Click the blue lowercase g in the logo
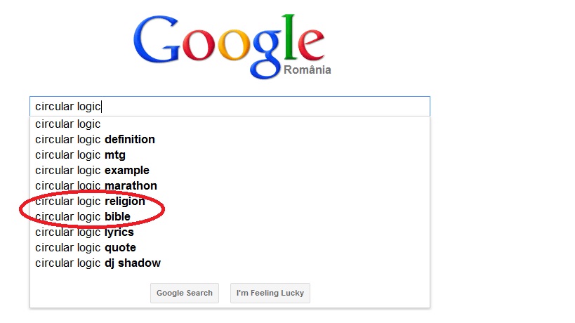 (x=267, y=55)
